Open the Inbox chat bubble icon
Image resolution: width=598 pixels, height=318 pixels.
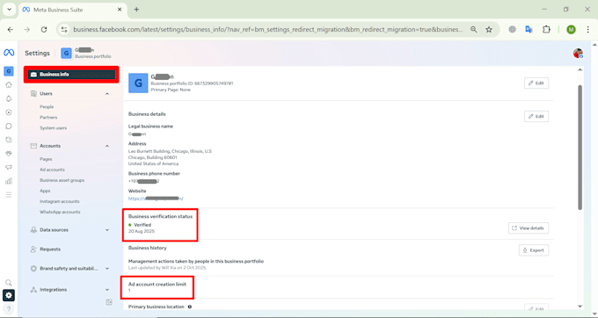coord(9,126)
